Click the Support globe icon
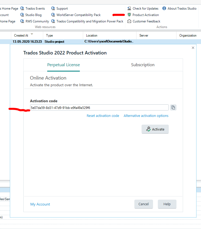Viewport: 201px width, 229px height. click(53, 8)
